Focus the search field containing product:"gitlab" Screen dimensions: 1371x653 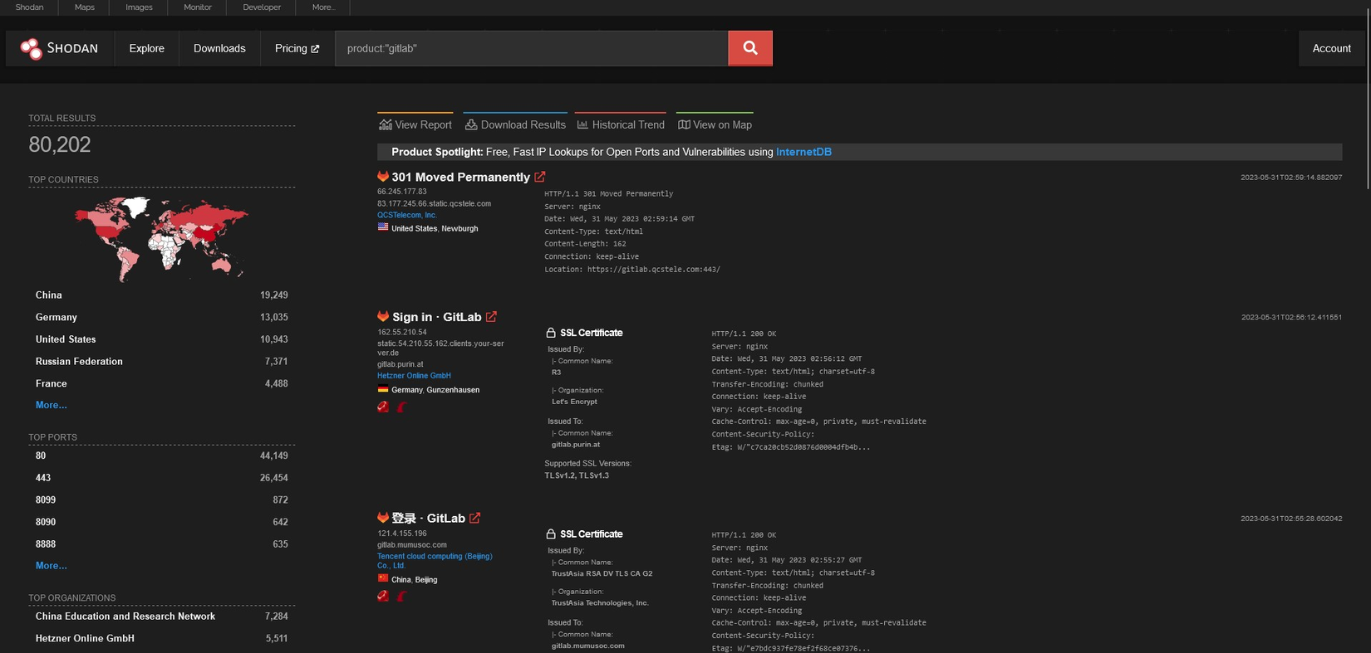(x=532, y=48)
